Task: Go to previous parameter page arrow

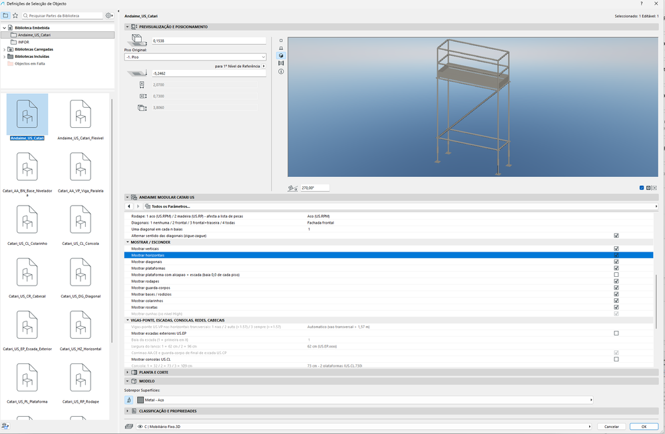Action: click(129, 206)
